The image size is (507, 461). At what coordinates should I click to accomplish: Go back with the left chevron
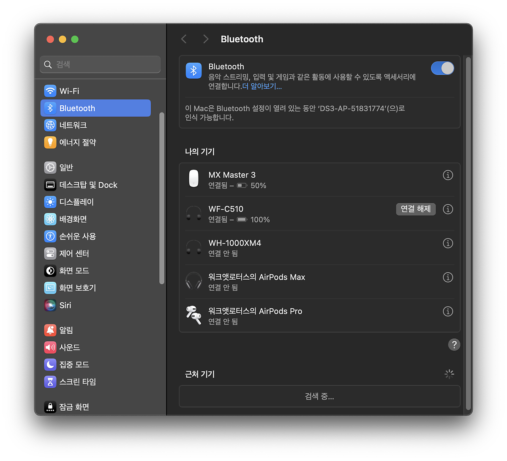pyautogui.click(x=184, y=39)
